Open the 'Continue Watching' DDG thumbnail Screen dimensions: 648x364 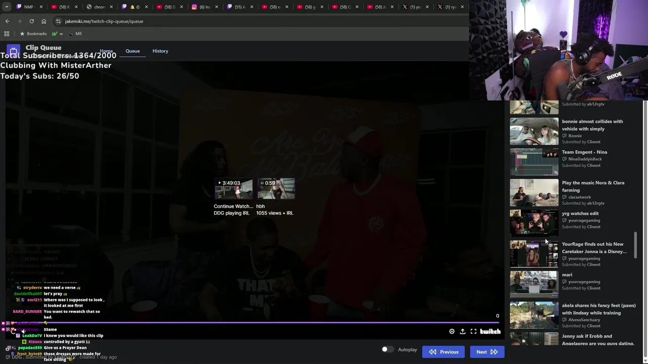[x=233, y=189]
